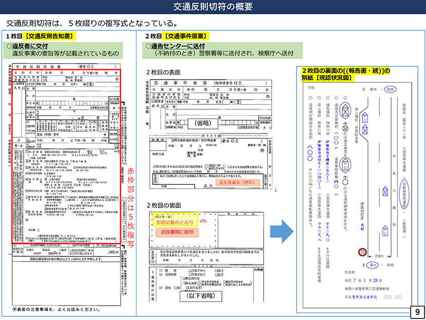Click the 違反者署名(押印) orange box
The height and width of the screenshot is (320, 426).
coord(236,182)
